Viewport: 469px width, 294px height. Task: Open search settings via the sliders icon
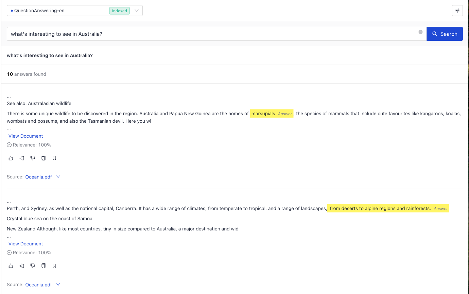457,11
